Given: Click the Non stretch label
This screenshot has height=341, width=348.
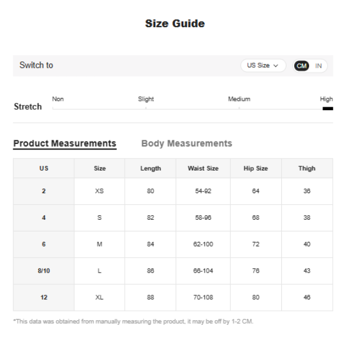Looking at the screenshot, I should tap(58, 99).
